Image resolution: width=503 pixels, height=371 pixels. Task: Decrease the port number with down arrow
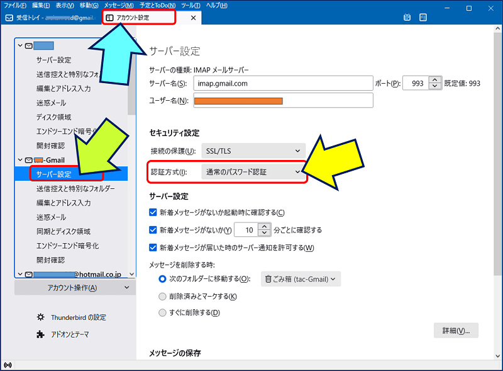435,86
